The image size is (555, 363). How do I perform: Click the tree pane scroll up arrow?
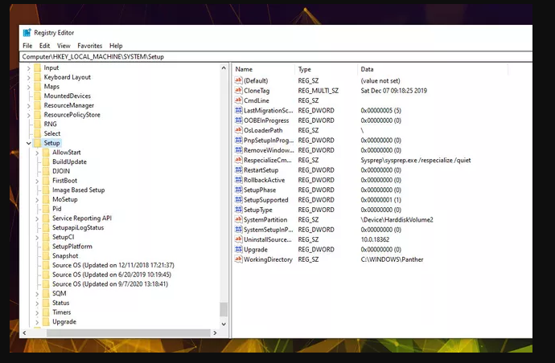(x=224, y=68)
